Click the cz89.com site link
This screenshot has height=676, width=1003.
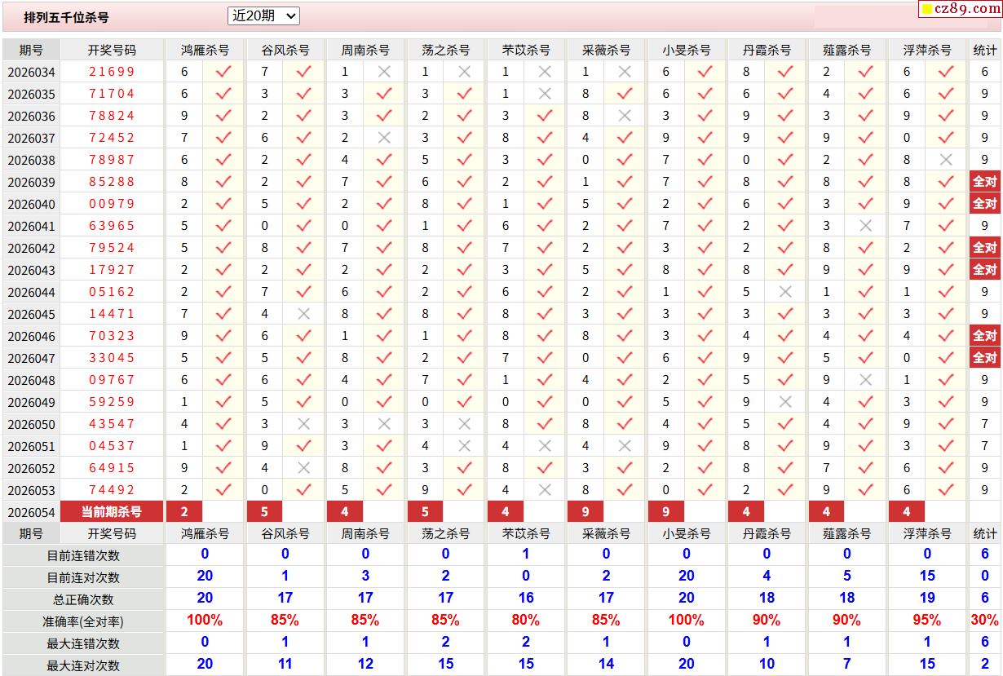point(966,9)
